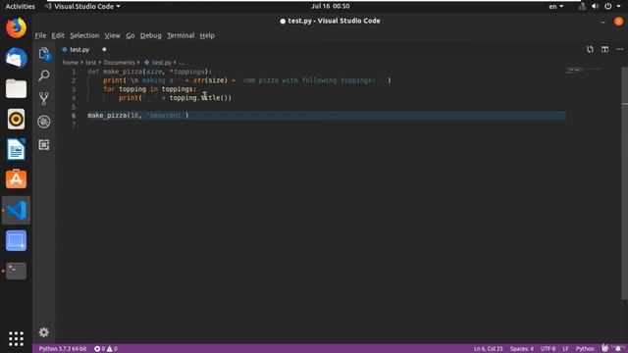Minimize the Visual Studio Code window
Viewport: 628px width, 353px height.
tap(602, 22)
